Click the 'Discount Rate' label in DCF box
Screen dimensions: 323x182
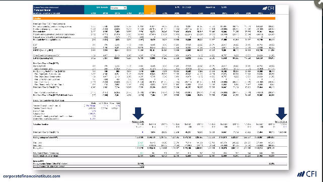pyautogui.click(x=39, y=111)
